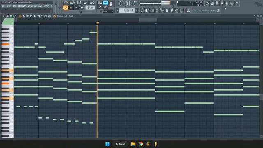Toggle the metronome

tap(66, 3)
